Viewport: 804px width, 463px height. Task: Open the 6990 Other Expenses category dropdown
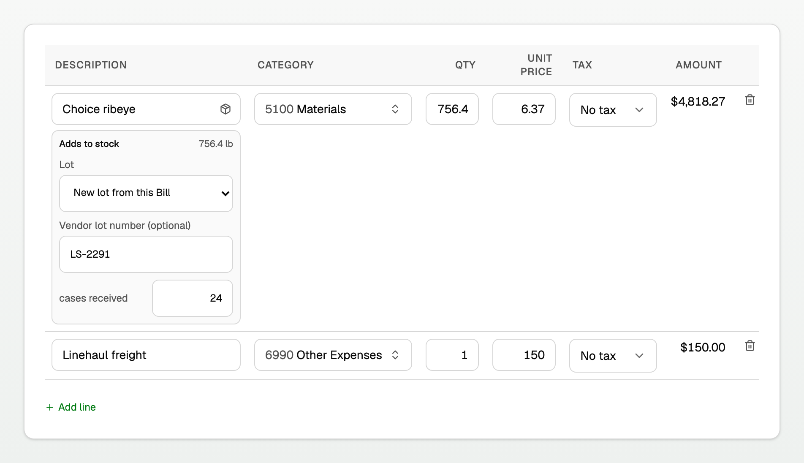click(333, 355)
